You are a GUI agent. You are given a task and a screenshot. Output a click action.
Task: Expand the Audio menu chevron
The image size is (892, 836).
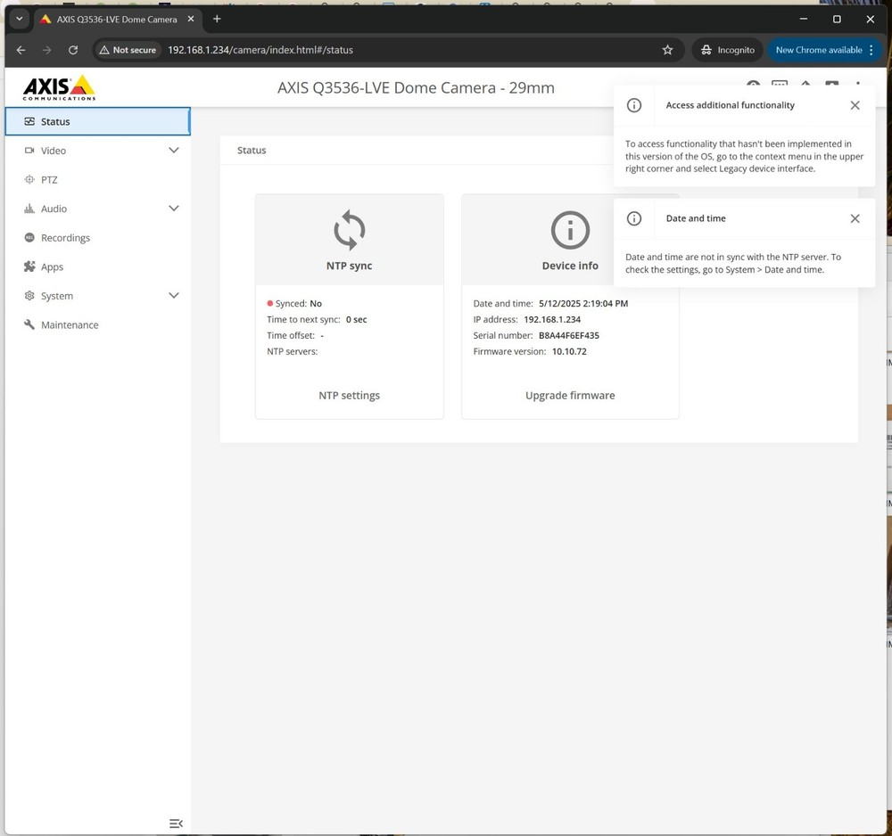[174, 209]
